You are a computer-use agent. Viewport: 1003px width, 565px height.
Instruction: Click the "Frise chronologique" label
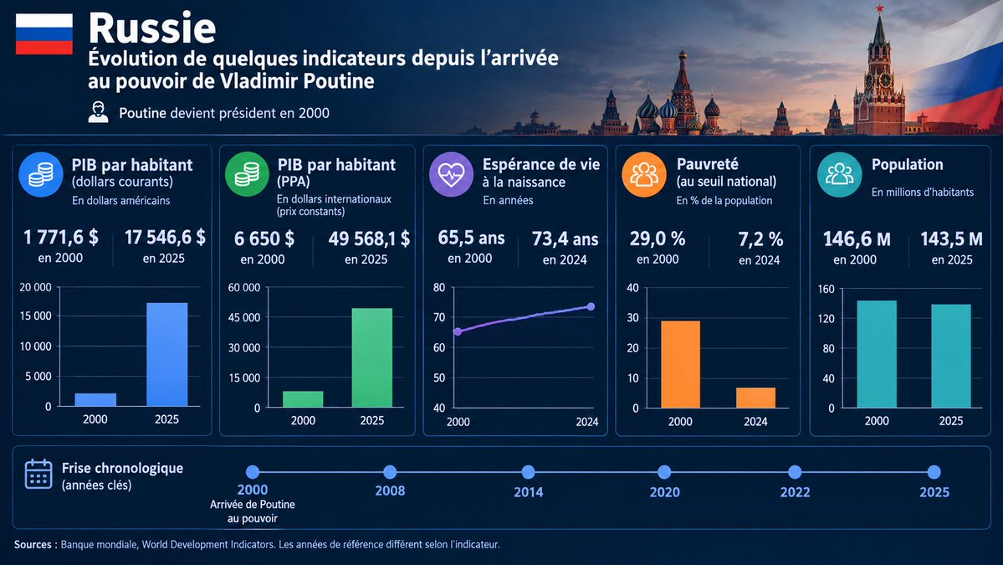pyautogui.click(x=122, y=469)
